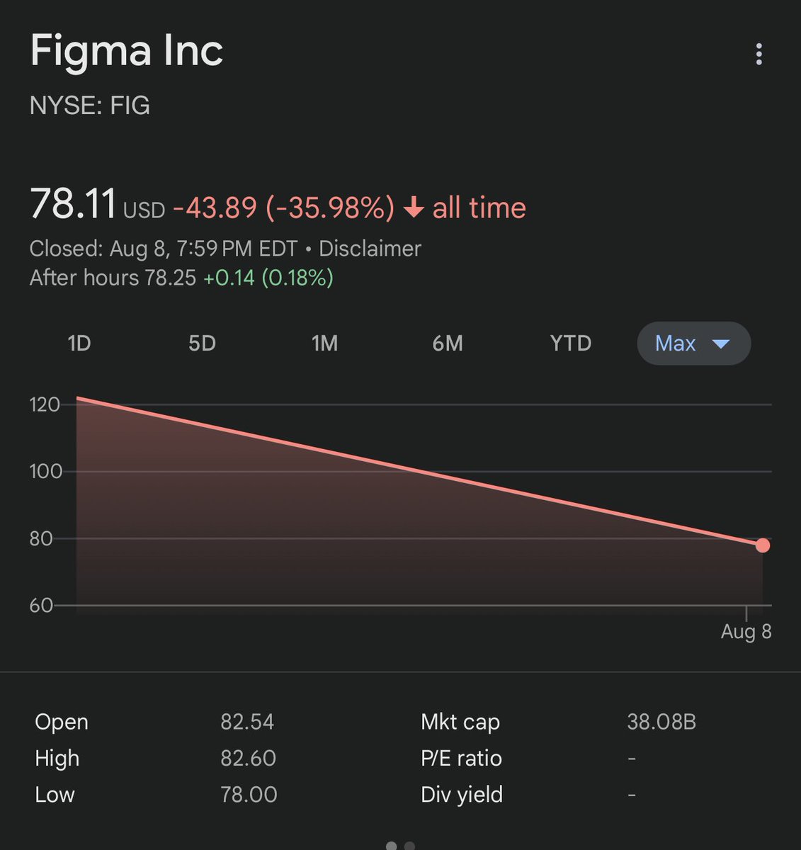Click the Figma Inc title
801x850 pixels.
(127, 51)
